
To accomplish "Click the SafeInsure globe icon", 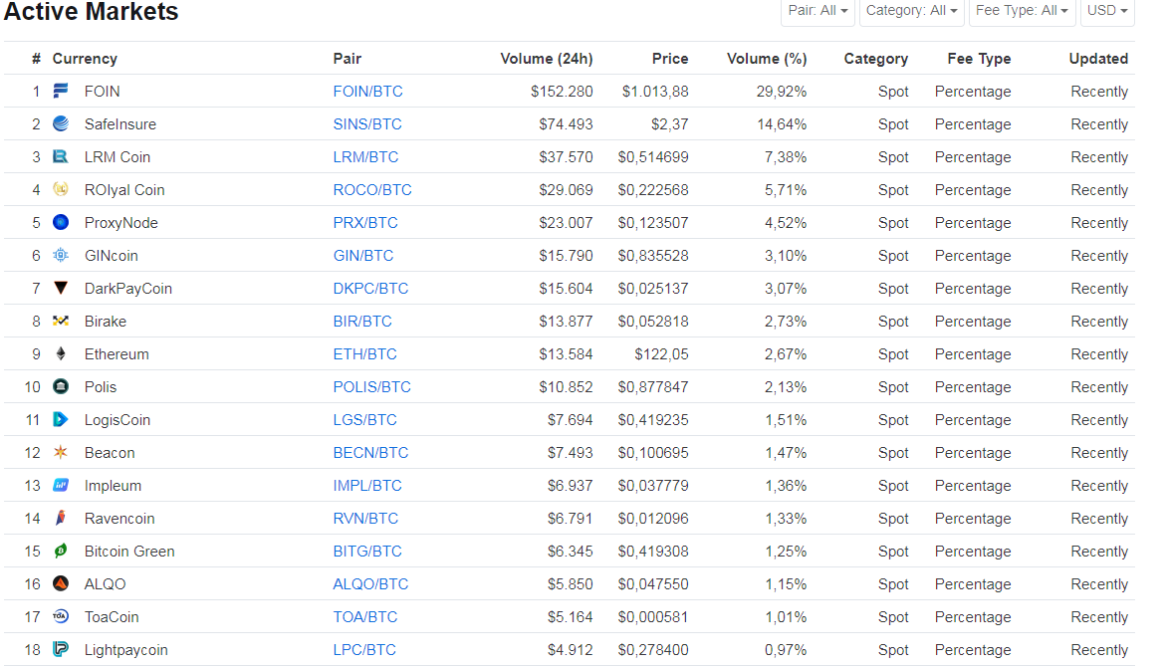I will pos(61,123).
